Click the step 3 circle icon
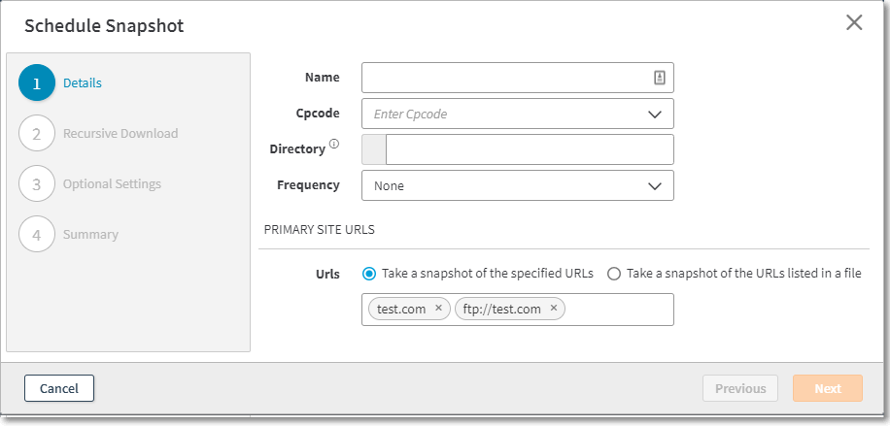This screenshot has width=890, height=426. click(x=37, y=184)
